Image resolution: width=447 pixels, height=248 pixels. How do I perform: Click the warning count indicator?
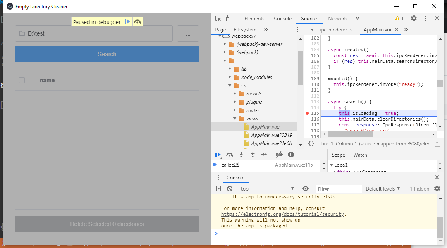click(x=399, y=18)
